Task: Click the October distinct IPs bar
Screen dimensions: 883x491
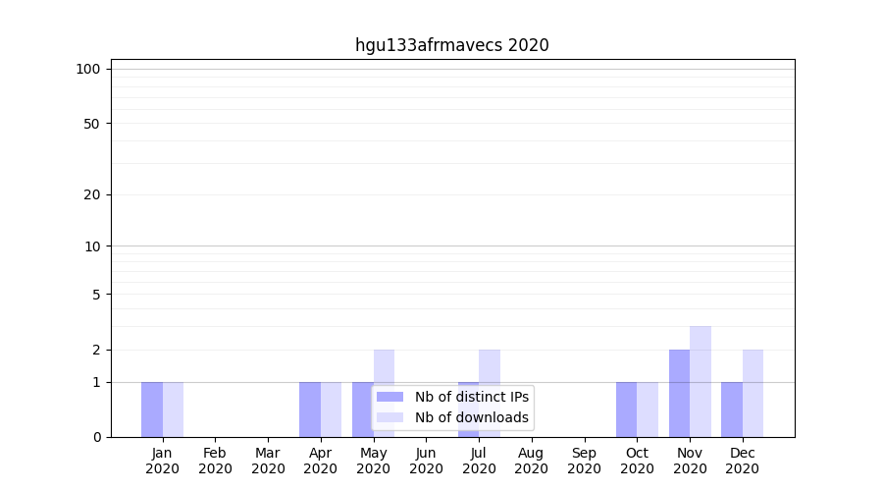Action: pyautogui.click(x=627, y=409)
